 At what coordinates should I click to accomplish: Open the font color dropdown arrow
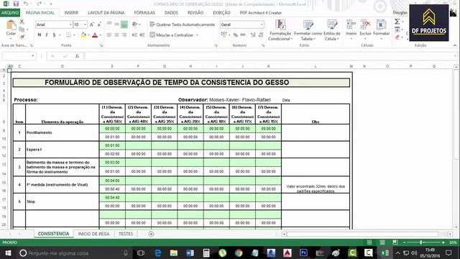pos(101,35)
